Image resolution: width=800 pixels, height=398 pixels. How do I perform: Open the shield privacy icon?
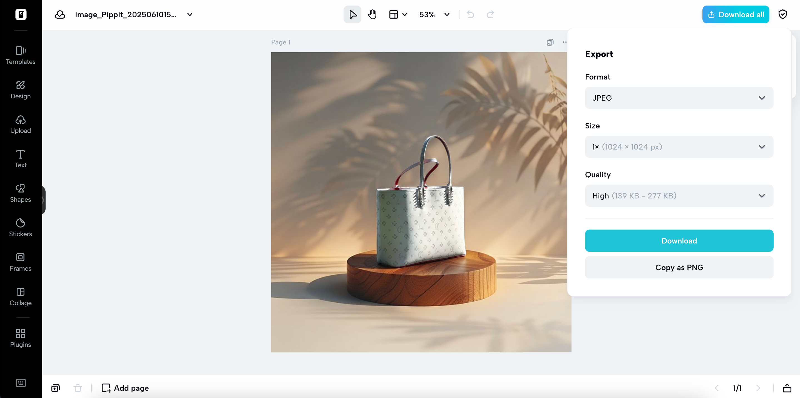click(782, 14)
